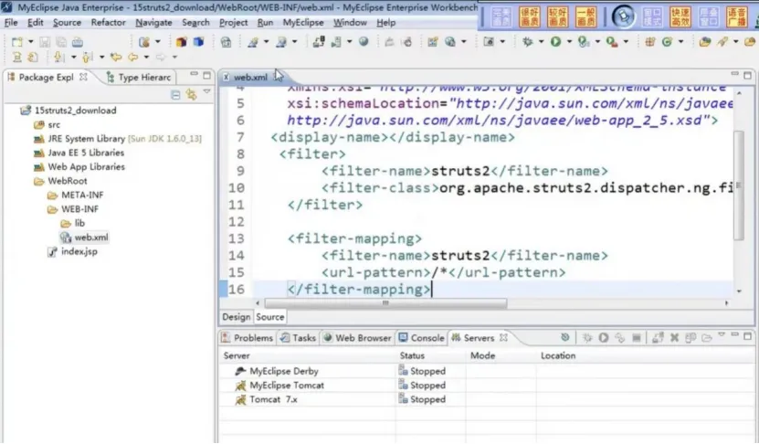Image resolution: width=759 pixels, height=444 pixels.
Task: Click the green Run toolbar icon
Action: [555, 42]
